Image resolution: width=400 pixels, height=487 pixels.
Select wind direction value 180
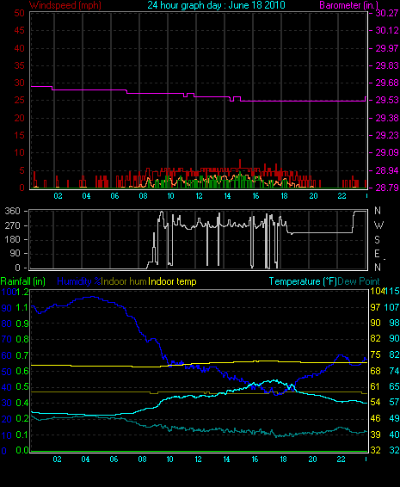[12, 239]
